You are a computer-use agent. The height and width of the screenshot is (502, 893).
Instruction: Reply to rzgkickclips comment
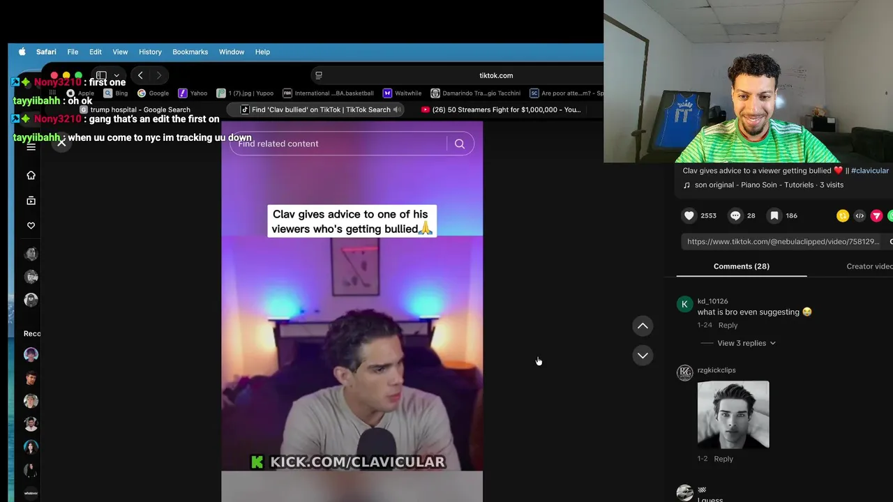pyautogui.click(x=723, y=459)
